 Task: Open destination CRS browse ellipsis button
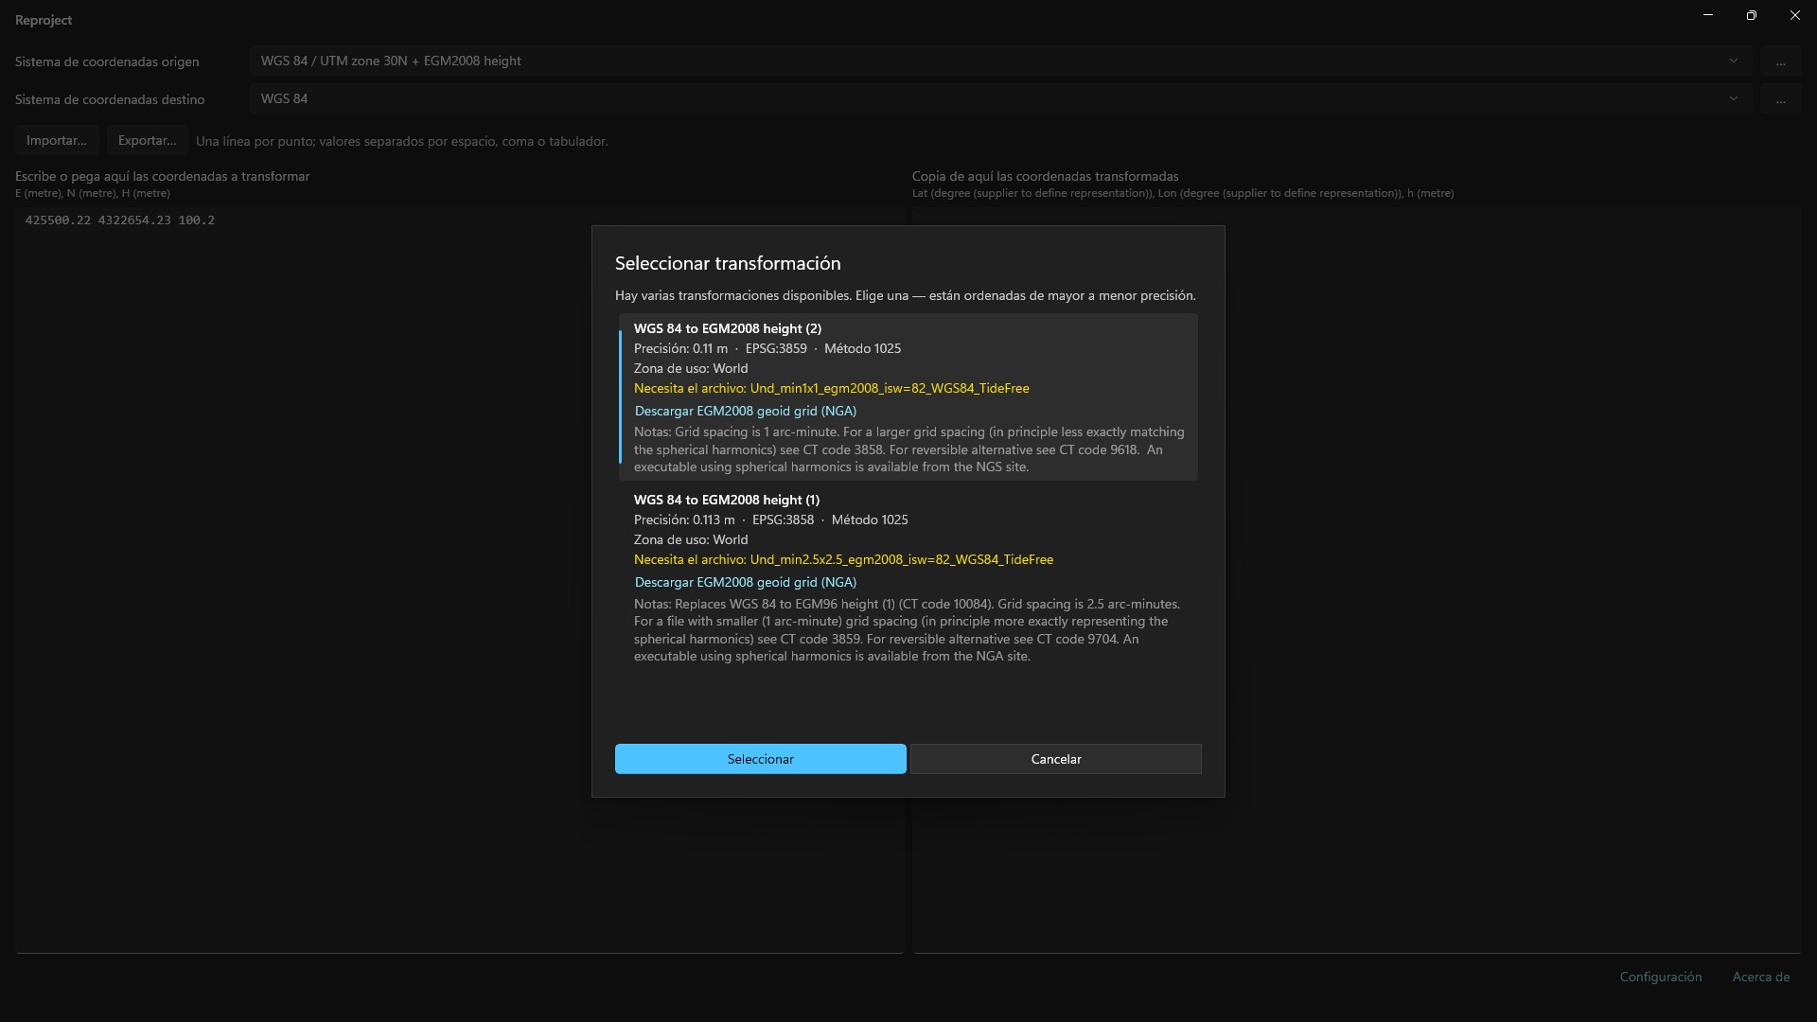pos(1780,99)
